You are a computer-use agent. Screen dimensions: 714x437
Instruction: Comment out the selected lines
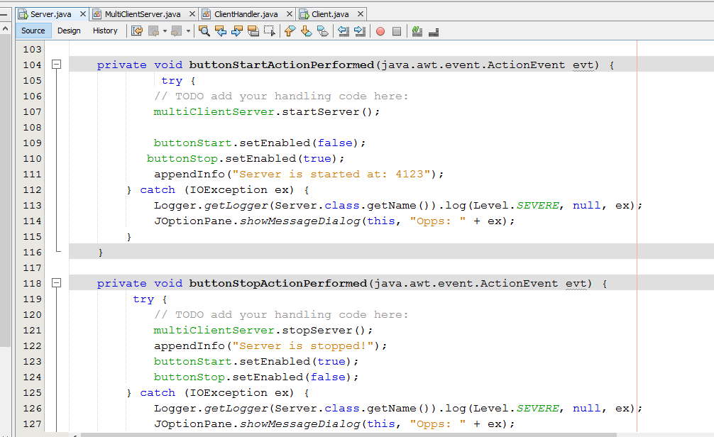(417, 31)
